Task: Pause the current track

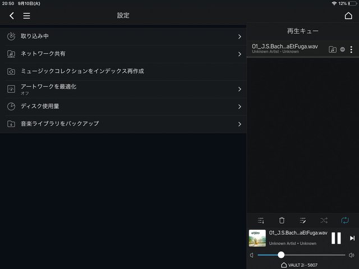Action: point(336,238)
